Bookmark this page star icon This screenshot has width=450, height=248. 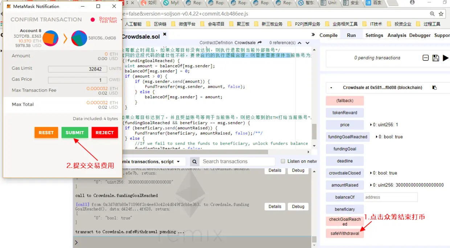point(441,14)
